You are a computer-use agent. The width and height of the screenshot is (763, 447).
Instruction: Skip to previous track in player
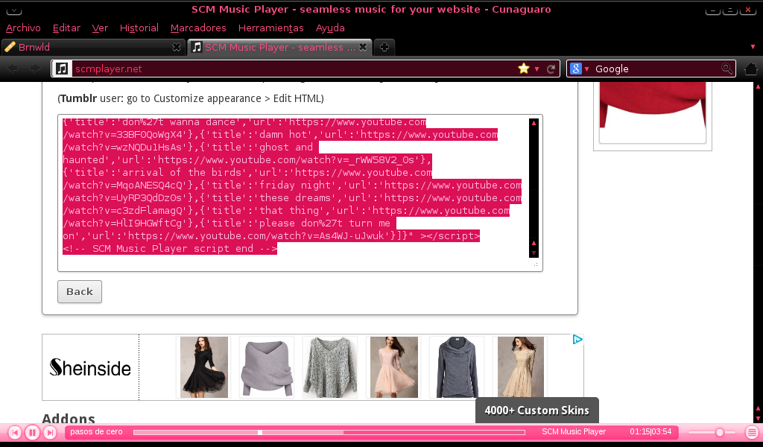(15, 432)
